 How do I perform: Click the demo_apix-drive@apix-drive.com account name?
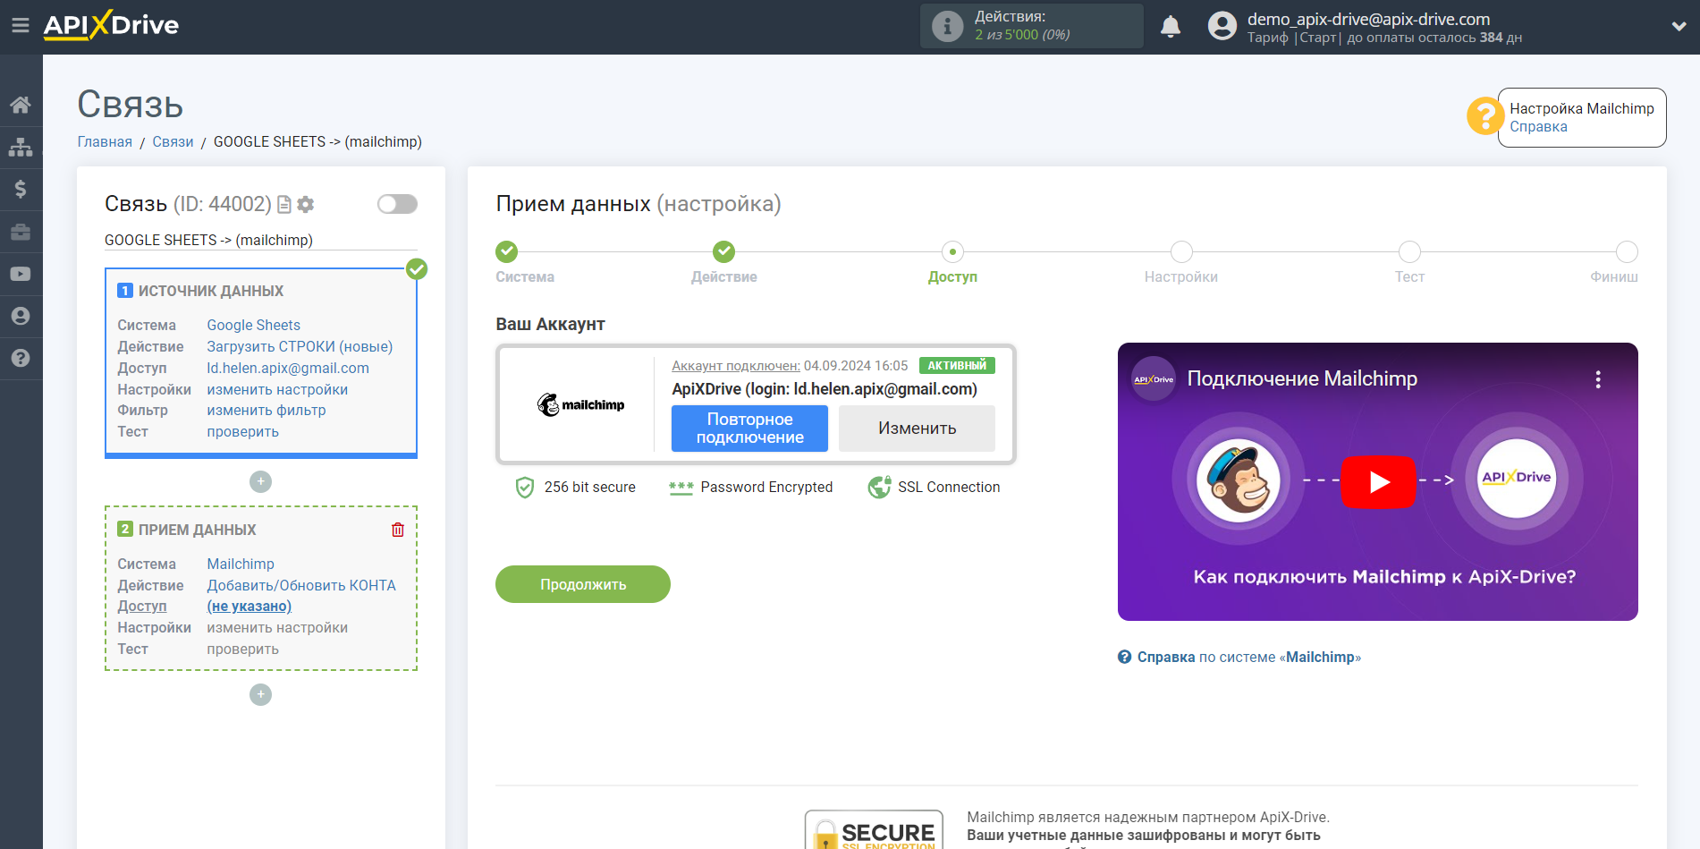point(1368,19)
